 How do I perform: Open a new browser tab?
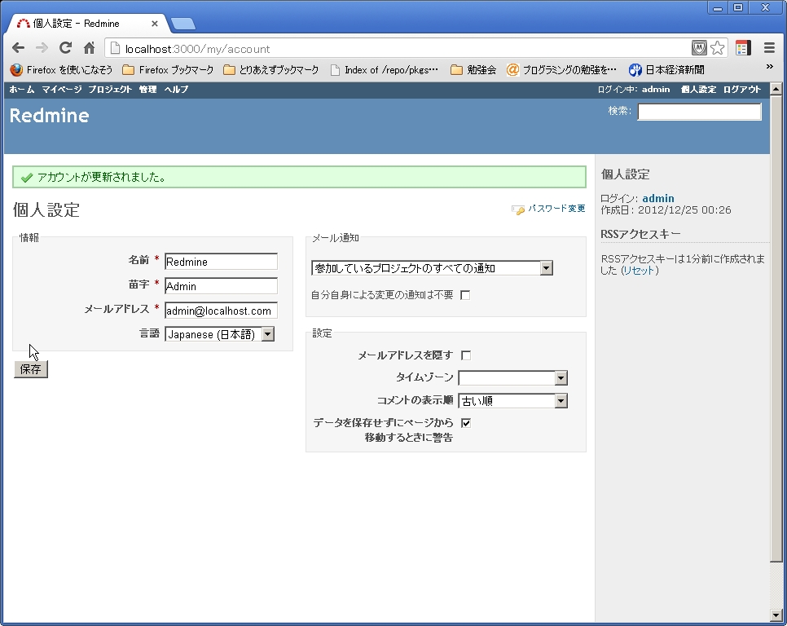182,24
